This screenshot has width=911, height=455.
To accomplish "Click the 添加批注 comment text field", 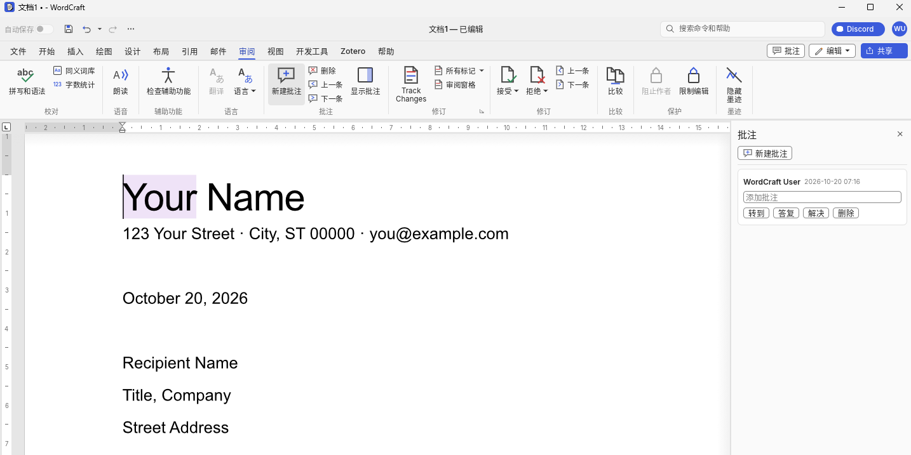I will click(822, 197).
